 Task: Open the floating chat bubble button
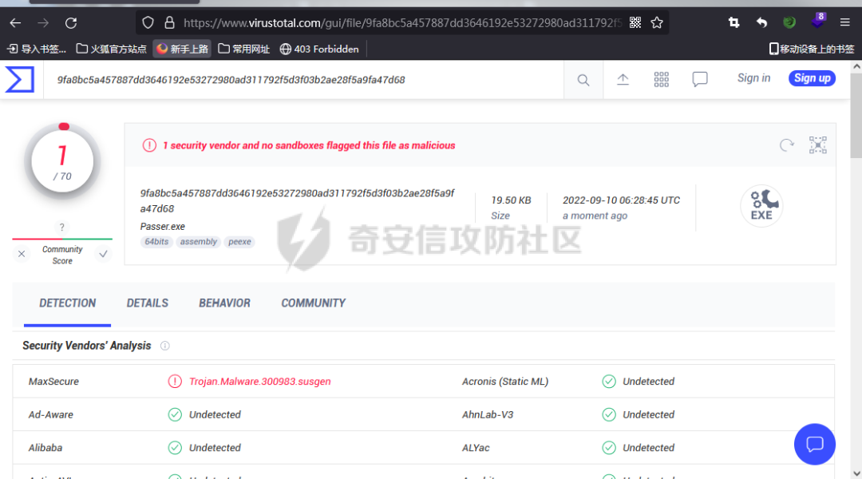[815, 444]
